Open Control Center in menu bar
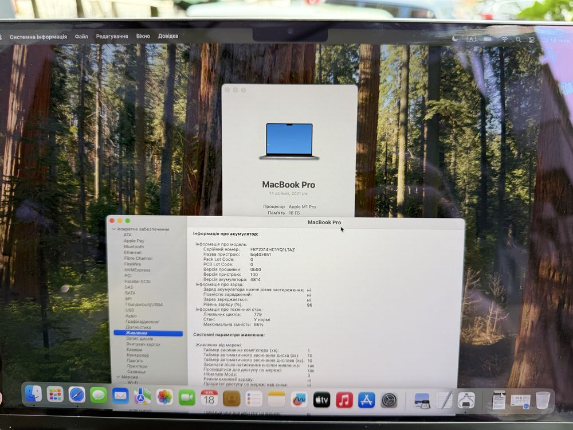The image size is (573, 430). [532, 40]
